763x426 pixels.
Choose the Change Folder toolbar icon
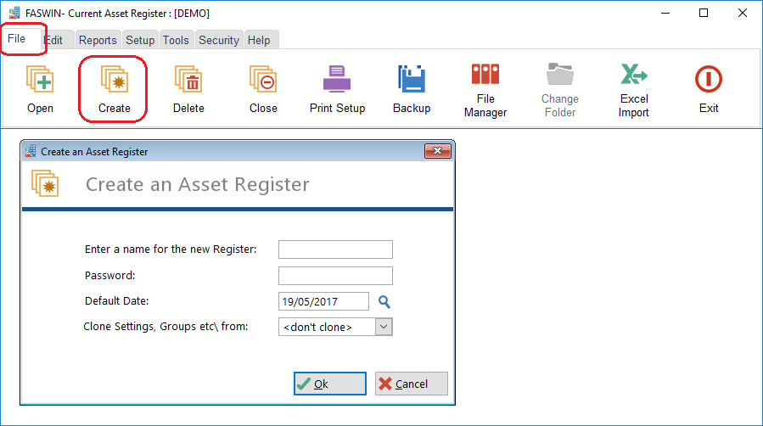tap(560, 91)
